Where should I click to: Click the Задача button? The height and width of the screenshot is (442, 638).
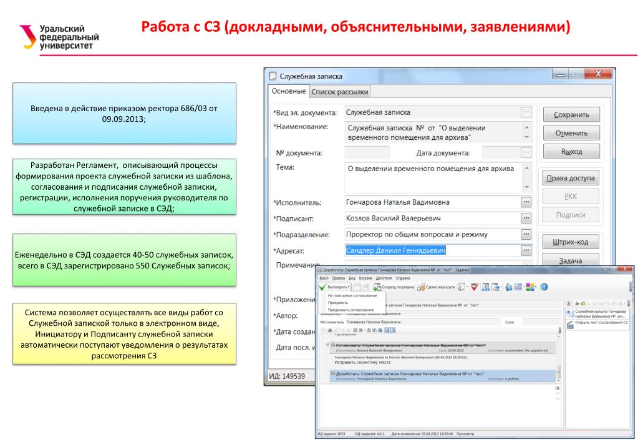pyautogui.click(x=571, y=260)
